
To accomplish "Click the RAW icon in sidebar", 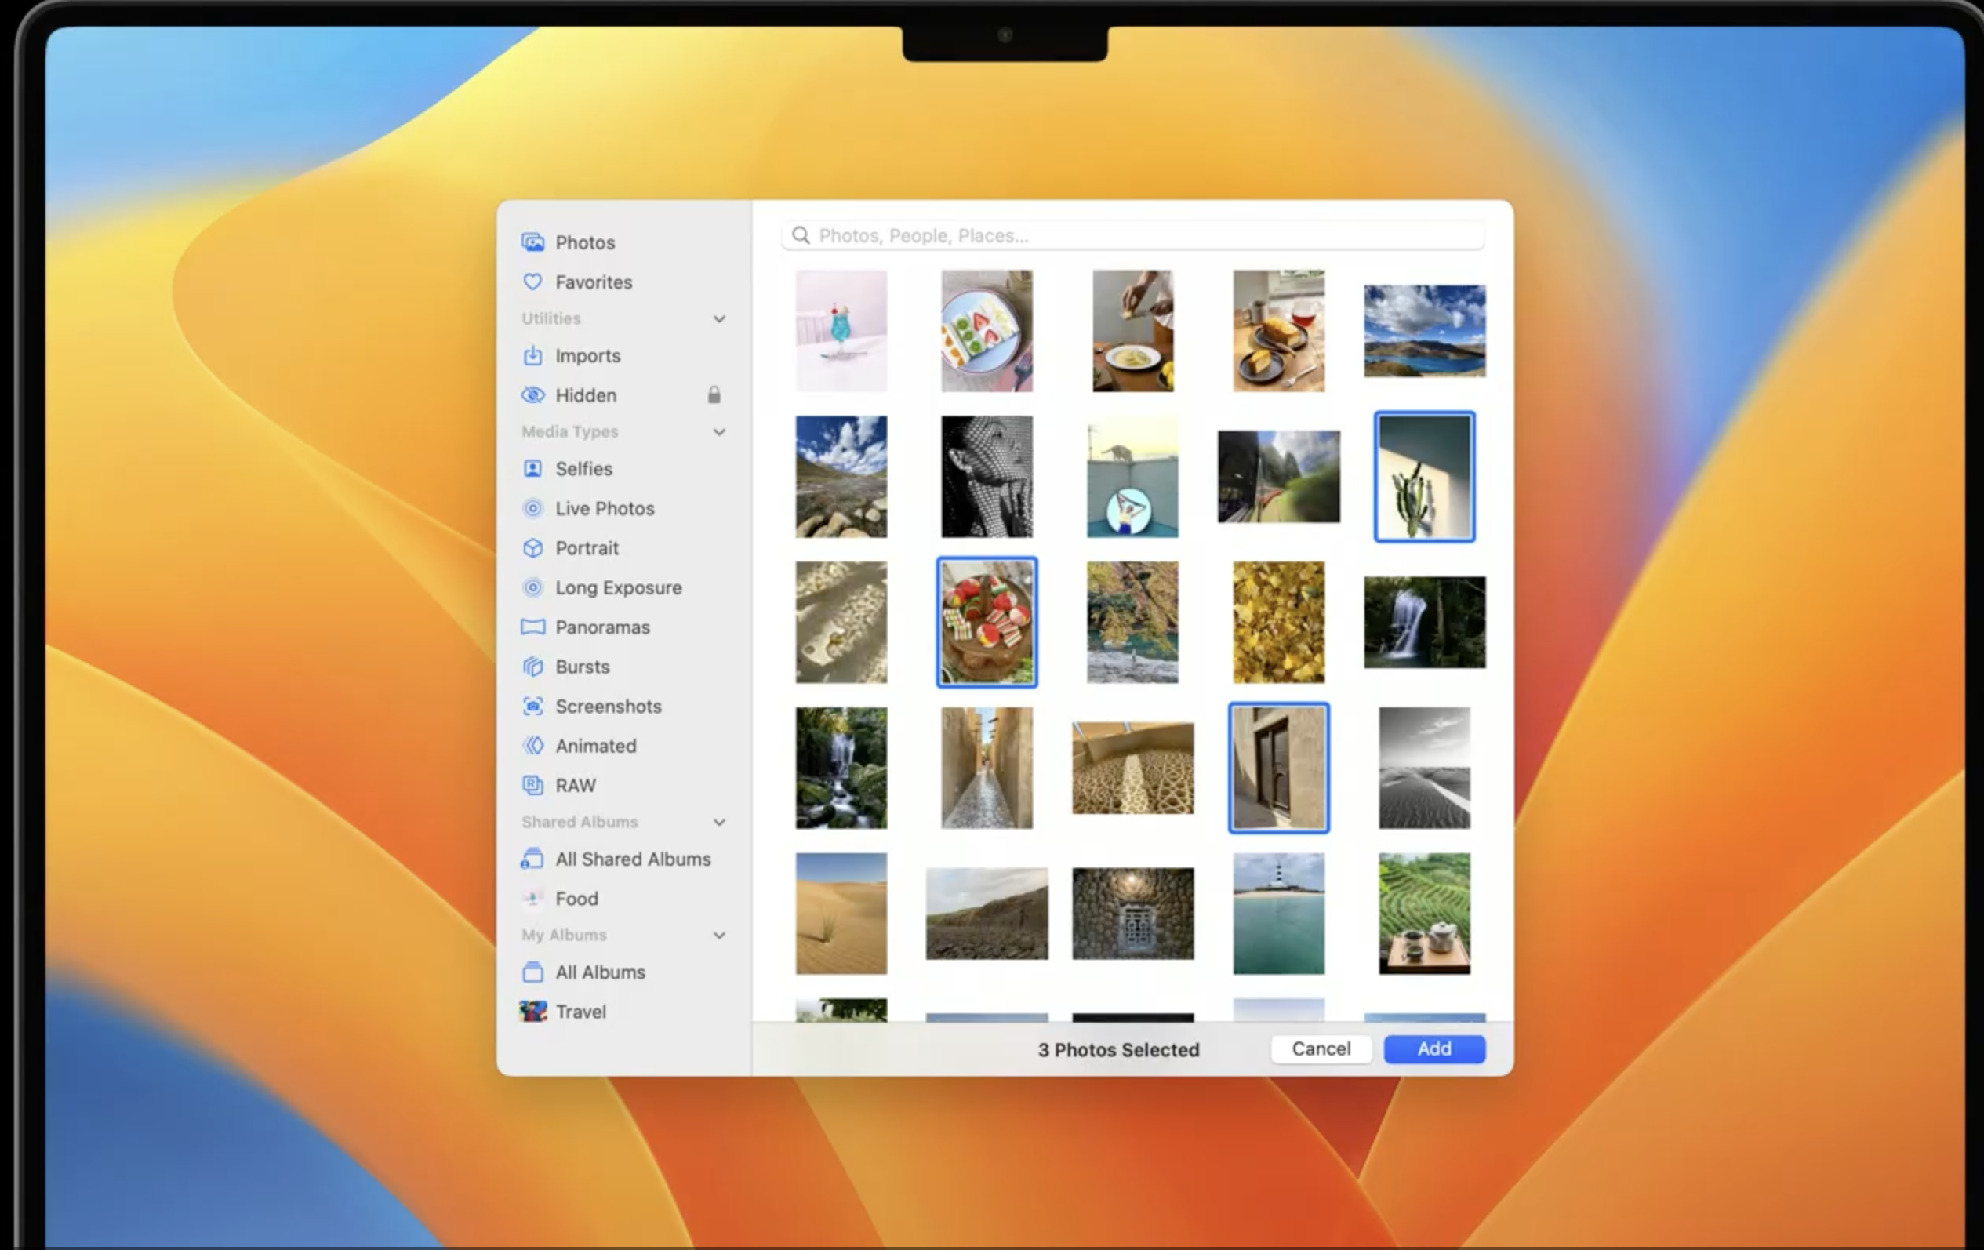I will pos(533,785).
